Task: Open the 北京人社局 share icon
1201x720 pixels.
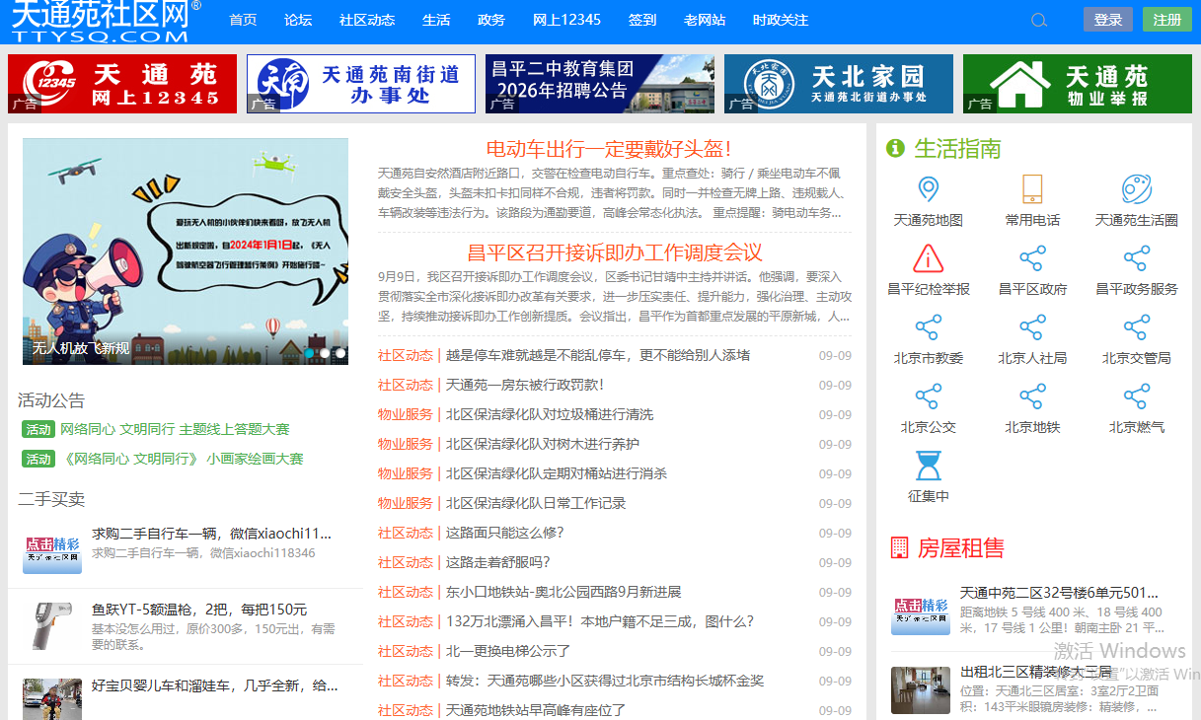Action: pos(1032,327)
